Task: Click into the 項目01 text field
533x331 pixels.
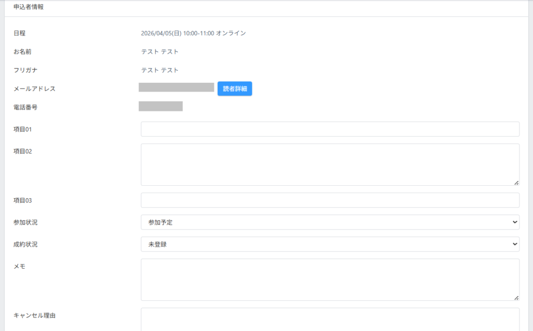Action: coord(329,129)
